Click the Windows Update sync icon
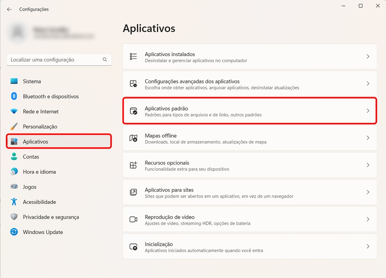This screenshot has width=386, height=278. [14, 232]
